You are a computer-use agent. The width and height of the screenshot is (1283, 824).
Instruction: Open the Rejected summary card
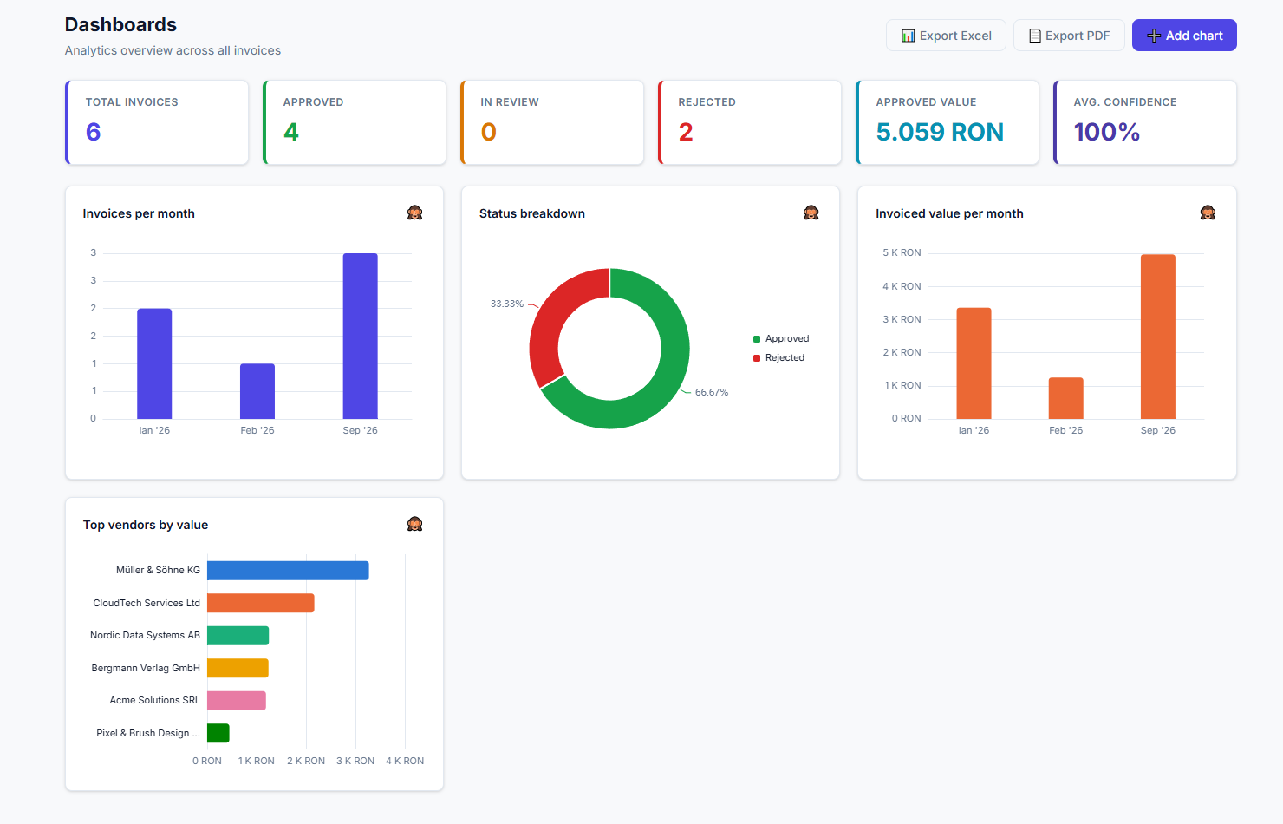(x=750, y=122)
